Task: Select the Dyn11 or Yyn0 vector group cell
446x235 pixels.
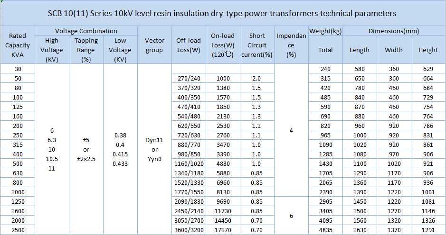Action: click(x=154, y=150)
